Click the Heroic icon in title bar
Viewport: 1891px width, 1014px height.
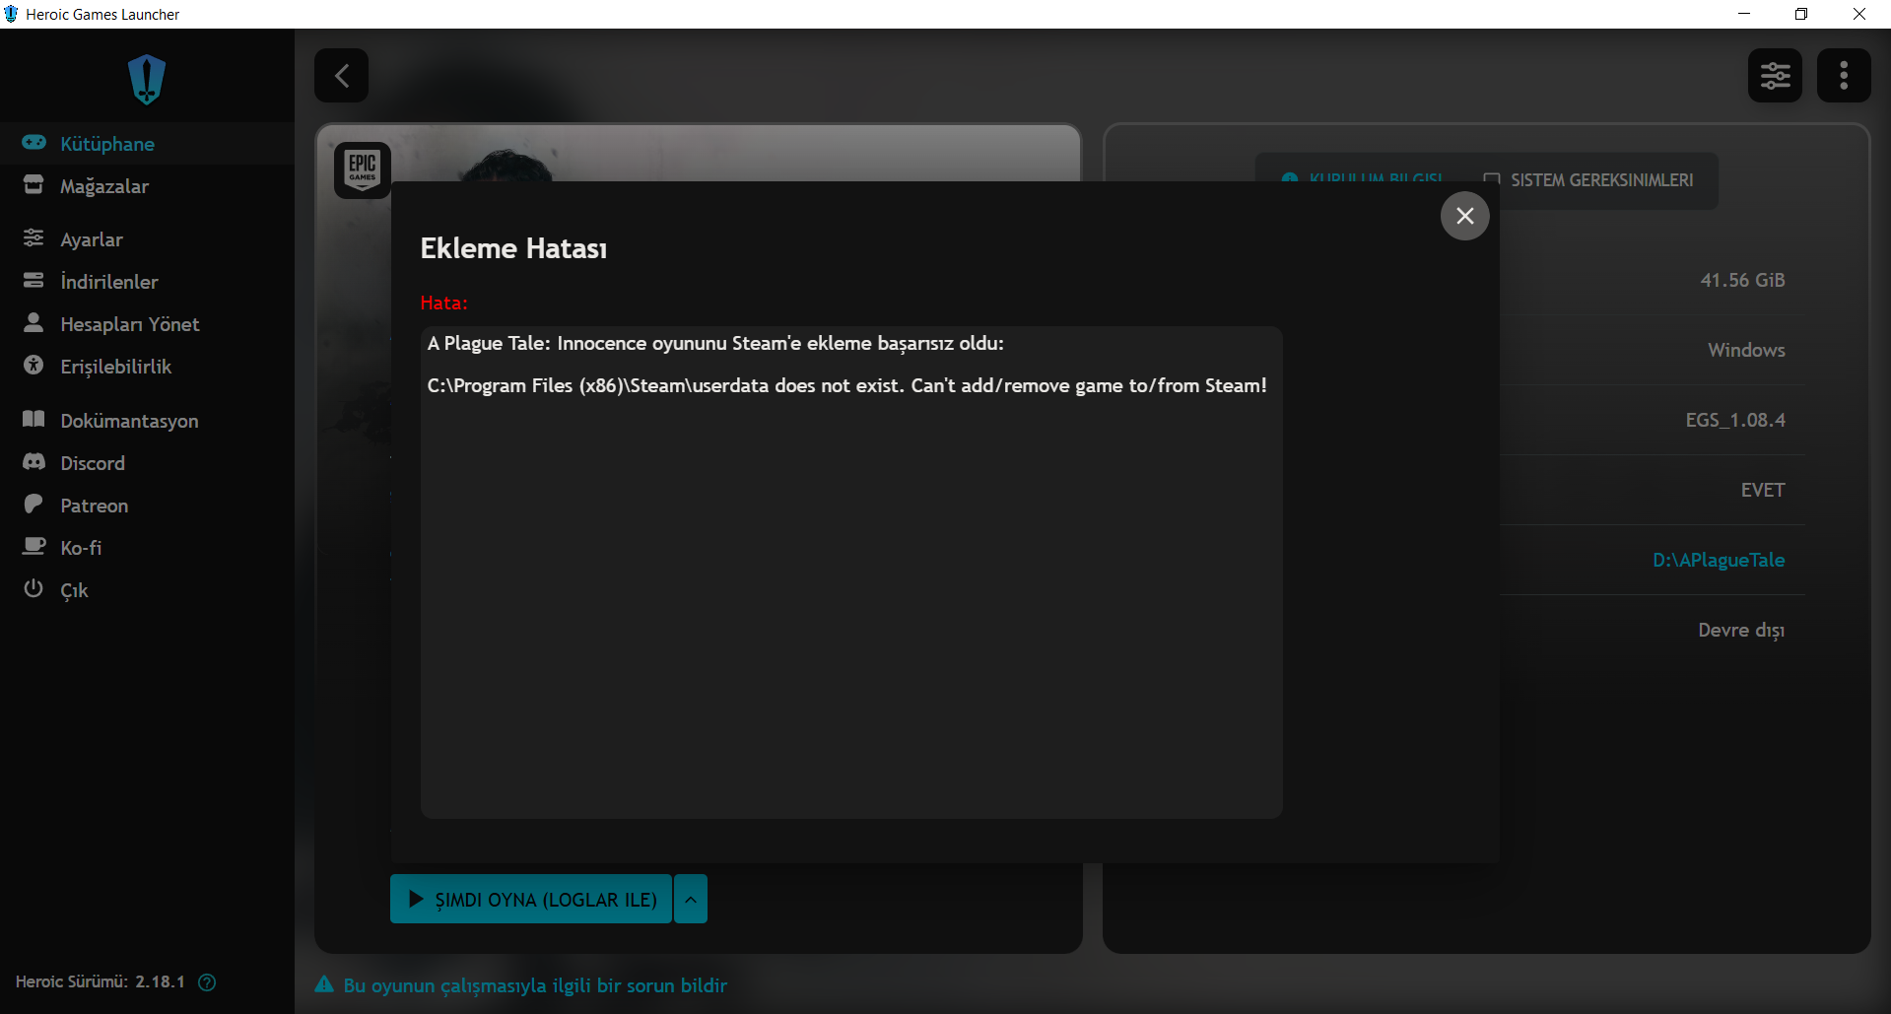point(11,14)
